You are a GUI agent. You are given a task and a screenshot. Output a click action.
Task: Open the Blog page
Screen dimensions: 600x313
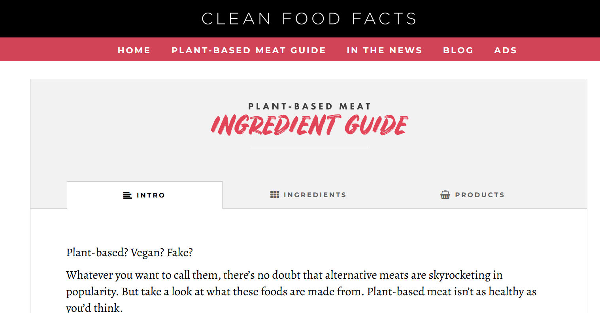[x=458, y=50]
